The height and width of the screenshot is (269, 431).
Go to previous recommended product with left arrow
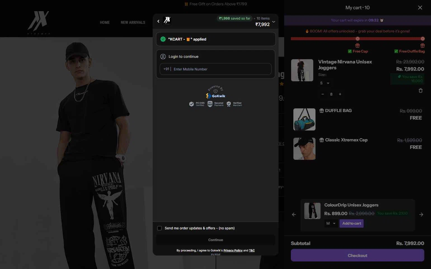pyautogui.click(x=294, y=215)
